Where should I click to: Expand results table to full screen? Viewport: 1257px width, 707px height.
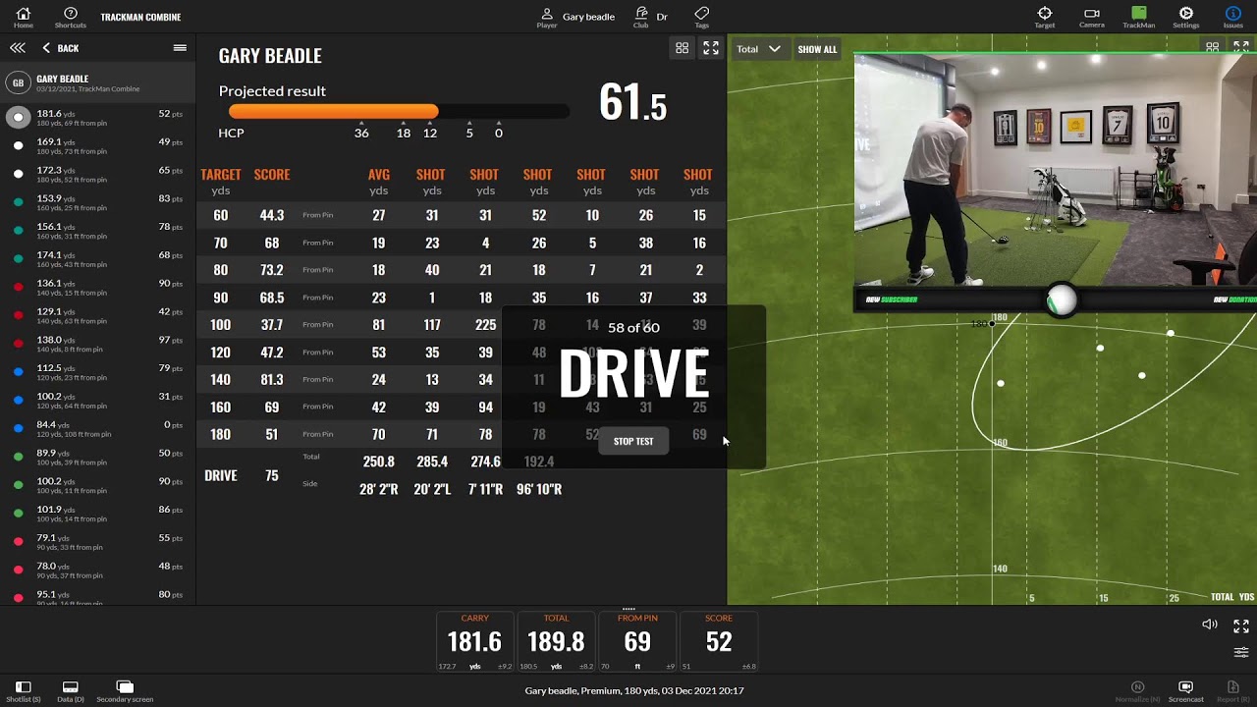point(711,48)
